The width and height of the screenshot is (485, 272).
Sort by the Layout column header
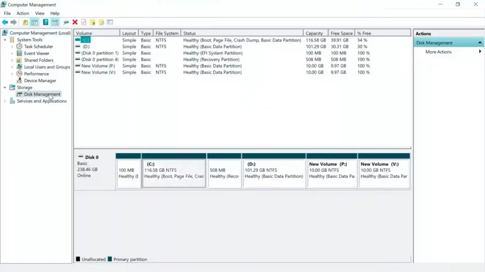[x=129, y=33]
